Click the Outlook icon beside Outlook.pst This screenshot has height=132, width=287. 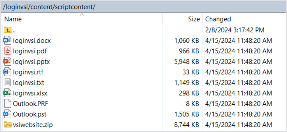pos(7,114)
